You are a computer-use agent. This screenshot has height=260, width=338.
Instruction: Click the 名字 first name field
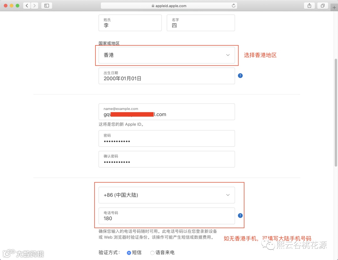[201, 23]
